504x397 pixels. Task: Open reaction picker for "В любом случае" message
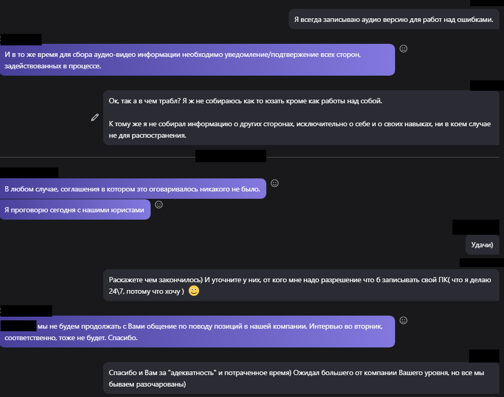pyautogui.click(x=275, y=183)
